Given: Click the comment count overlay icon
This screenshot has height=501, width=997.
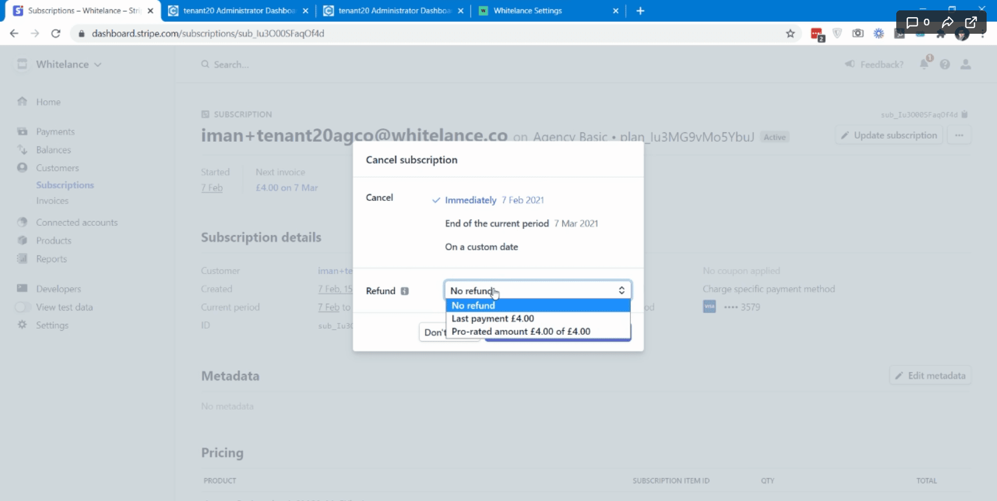Looking at the screenshot, I should pos(918,22).
